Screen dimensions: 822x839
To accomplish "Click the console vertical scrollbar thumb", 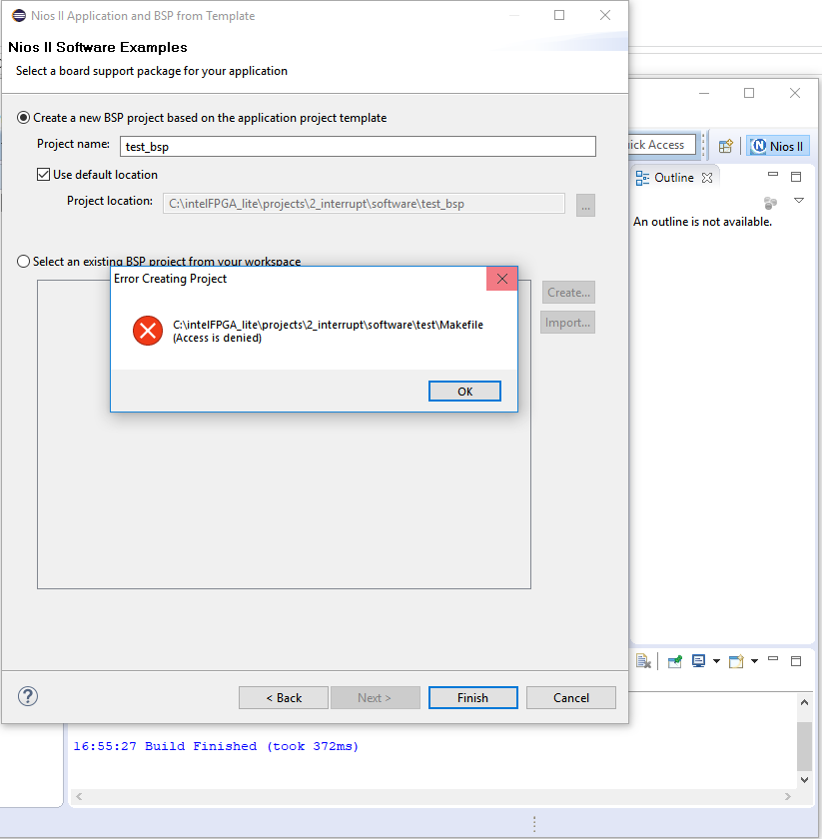I will coord(804,746).
